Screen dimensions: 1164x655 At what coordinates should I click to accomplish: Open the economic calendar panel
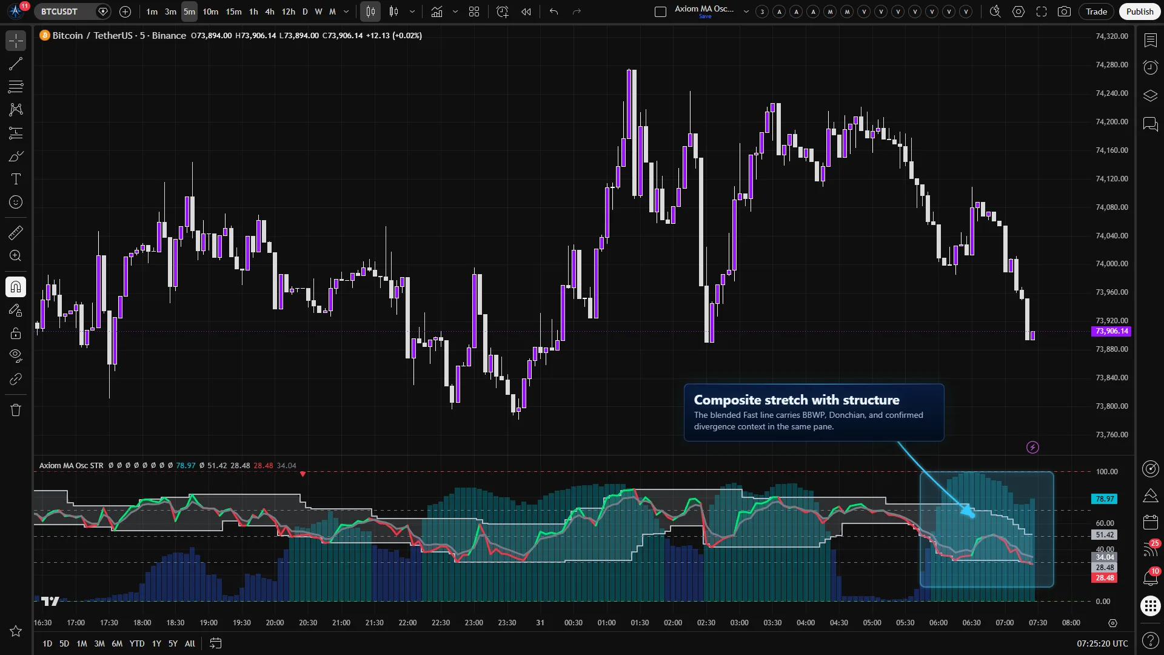(x=1150, y=522)
